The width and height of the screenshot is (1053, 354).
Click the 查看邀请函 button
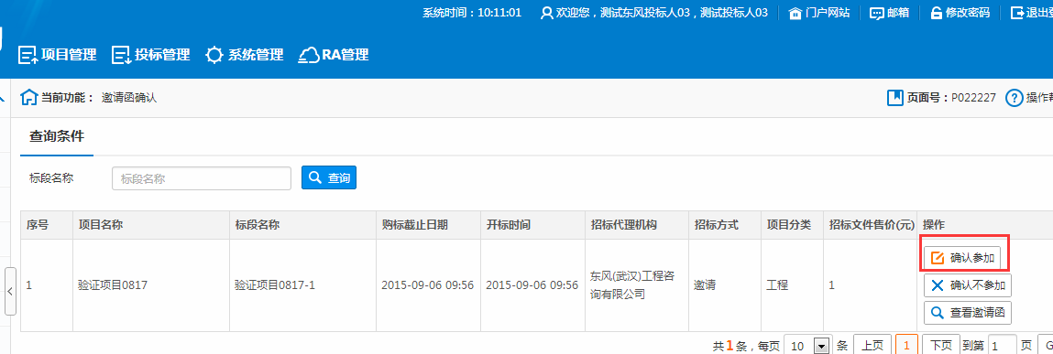(x=968, y=313)
